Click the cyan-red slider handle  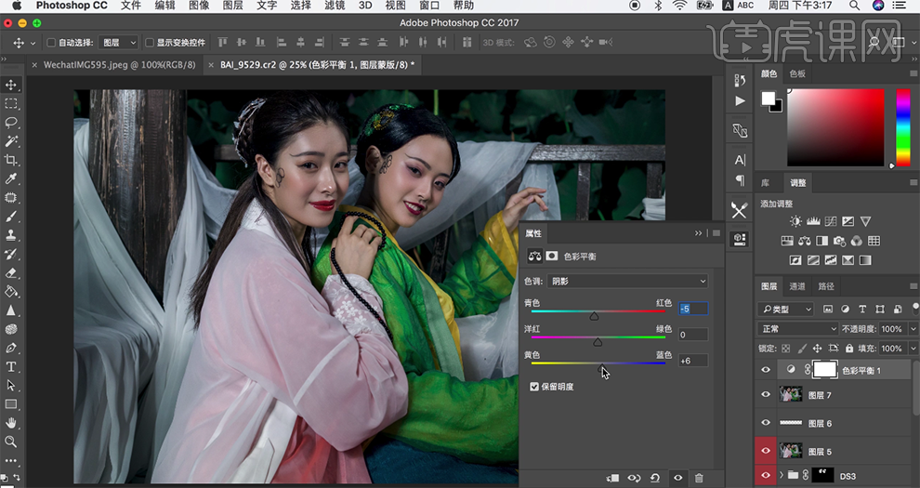click(594, 317)
